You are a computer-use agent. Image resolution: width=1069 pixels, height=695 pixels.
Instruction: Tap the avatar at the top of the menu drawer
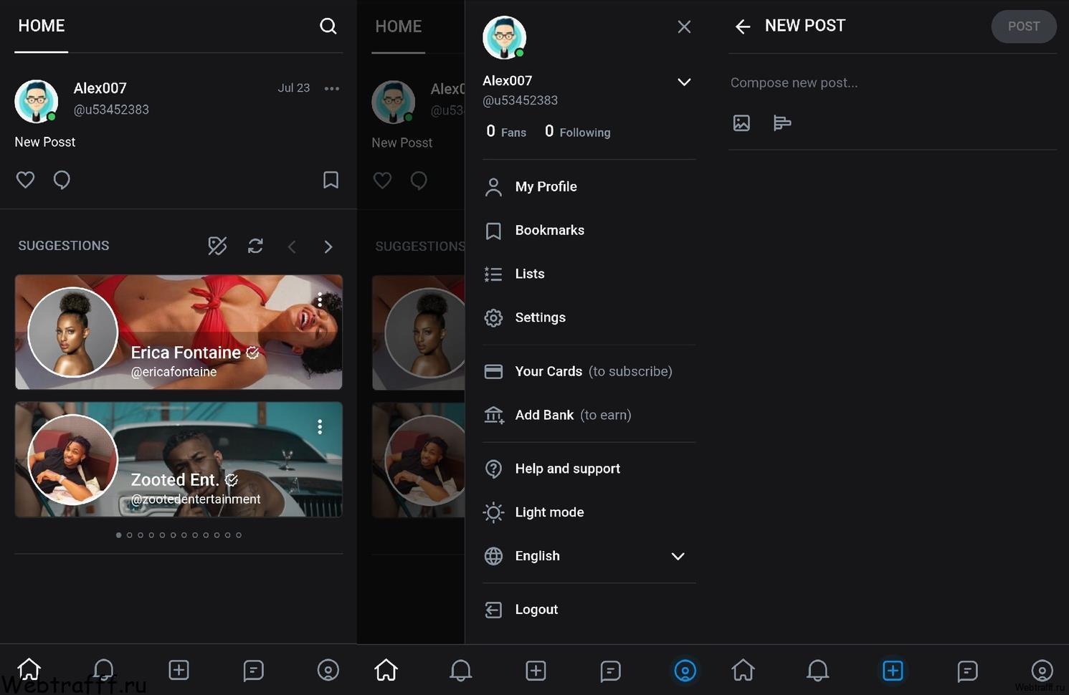pyautogui.click(x=505, y=38)
